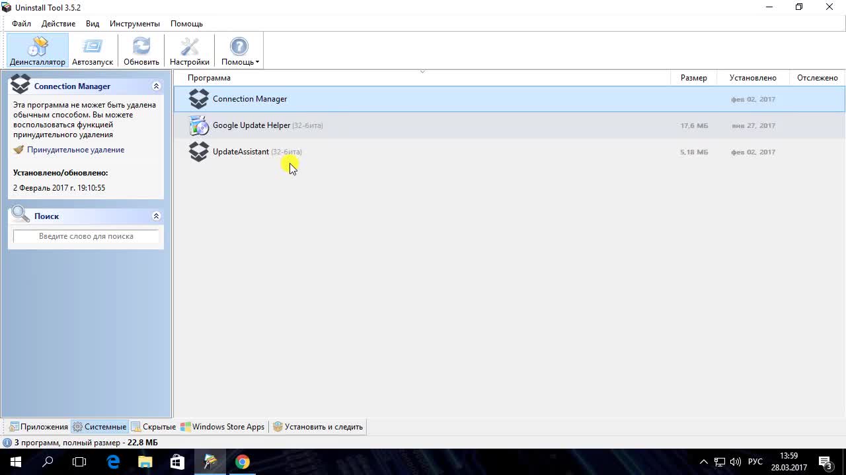Image resolution: width=846 pixels, height=475 pixels.
Task: Open the Деинсталлятор toolbar section
Action: pyautogui.click(x=38, y=51)
